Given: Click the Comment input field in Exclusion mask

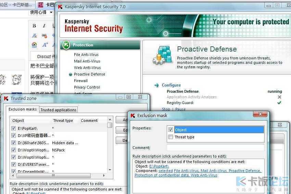Looking at the screenshot, I should click(x=215, y=147).
